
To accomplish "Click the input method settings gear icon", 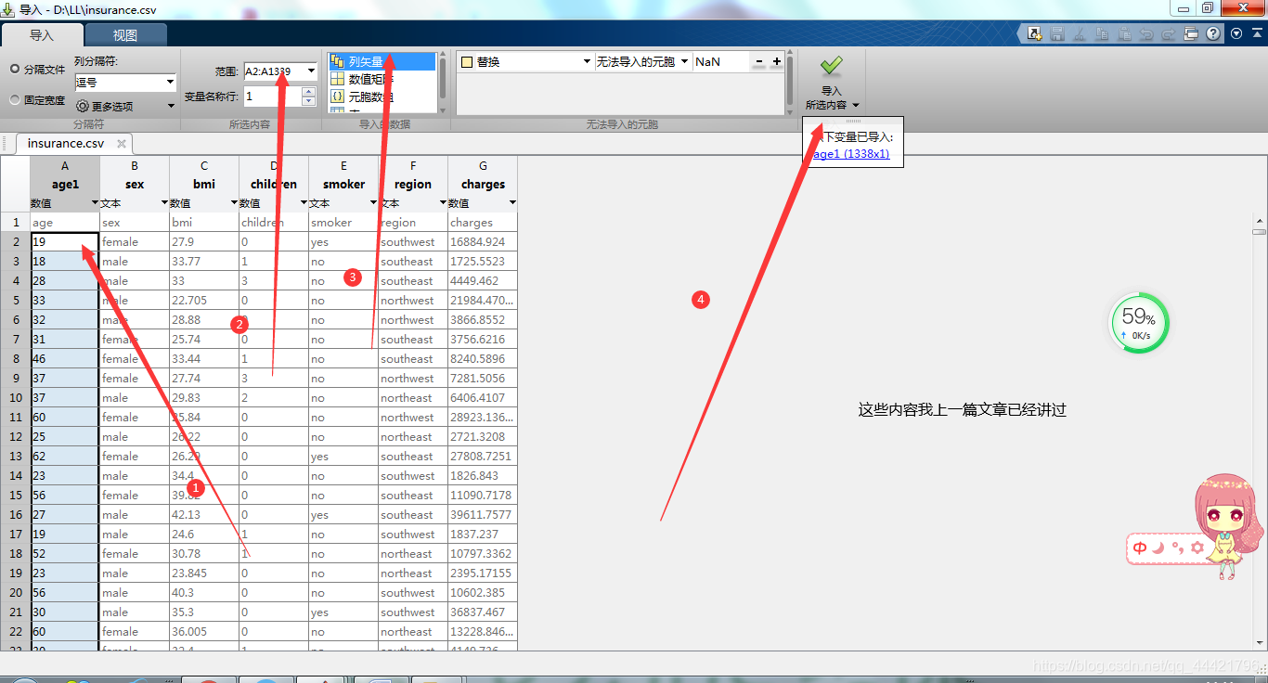I will point(1197,548).
